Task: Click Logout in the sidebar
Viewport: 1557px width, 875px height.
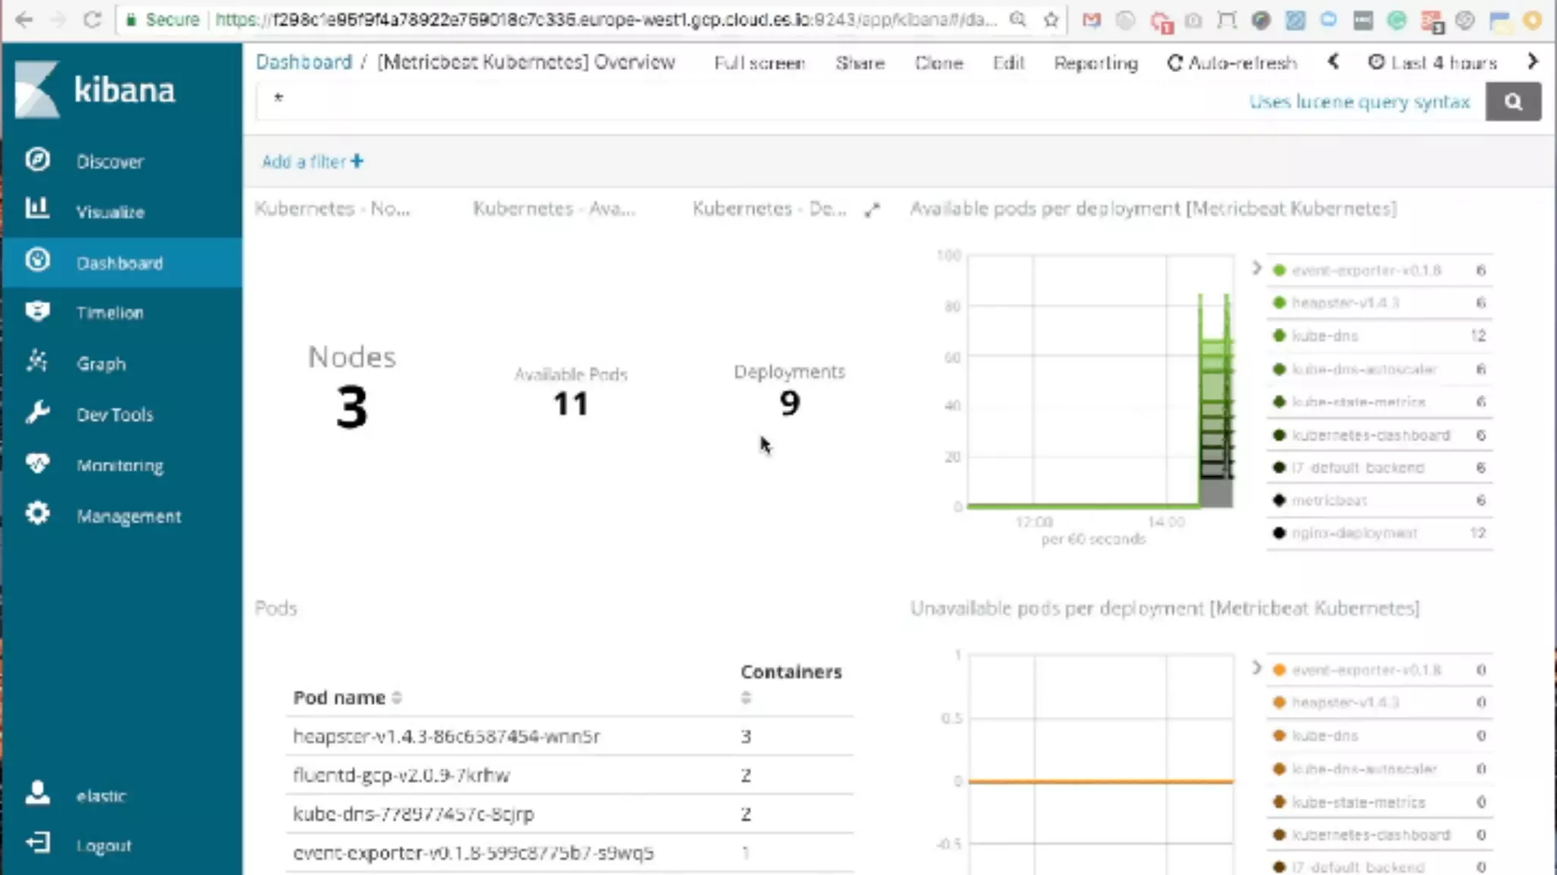Action: pos(103,845)
